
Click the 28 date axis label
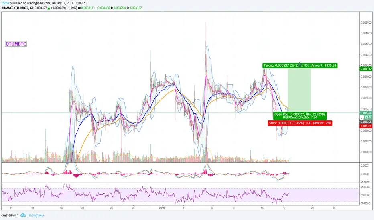click(133, 208)
